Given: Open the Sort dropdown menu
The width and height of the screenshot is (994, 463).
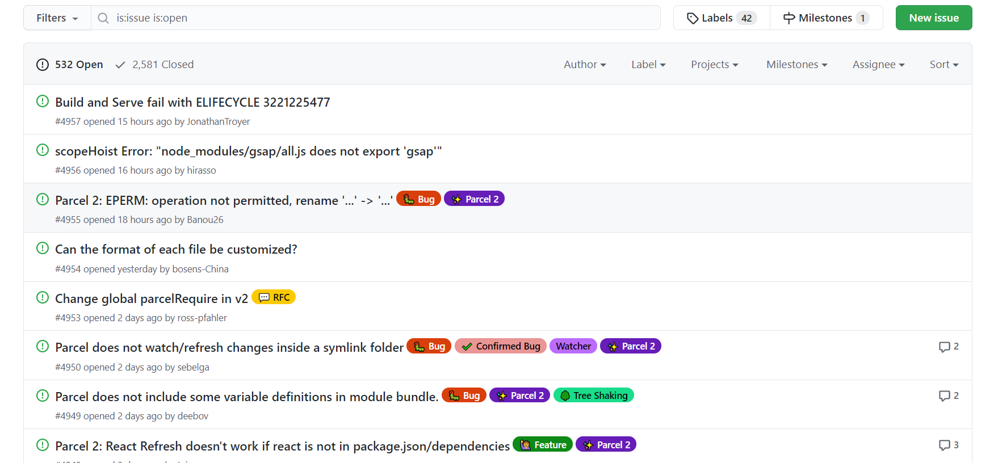Looking at the screenshot, I should pyautogui.click(x=943, y=65).
